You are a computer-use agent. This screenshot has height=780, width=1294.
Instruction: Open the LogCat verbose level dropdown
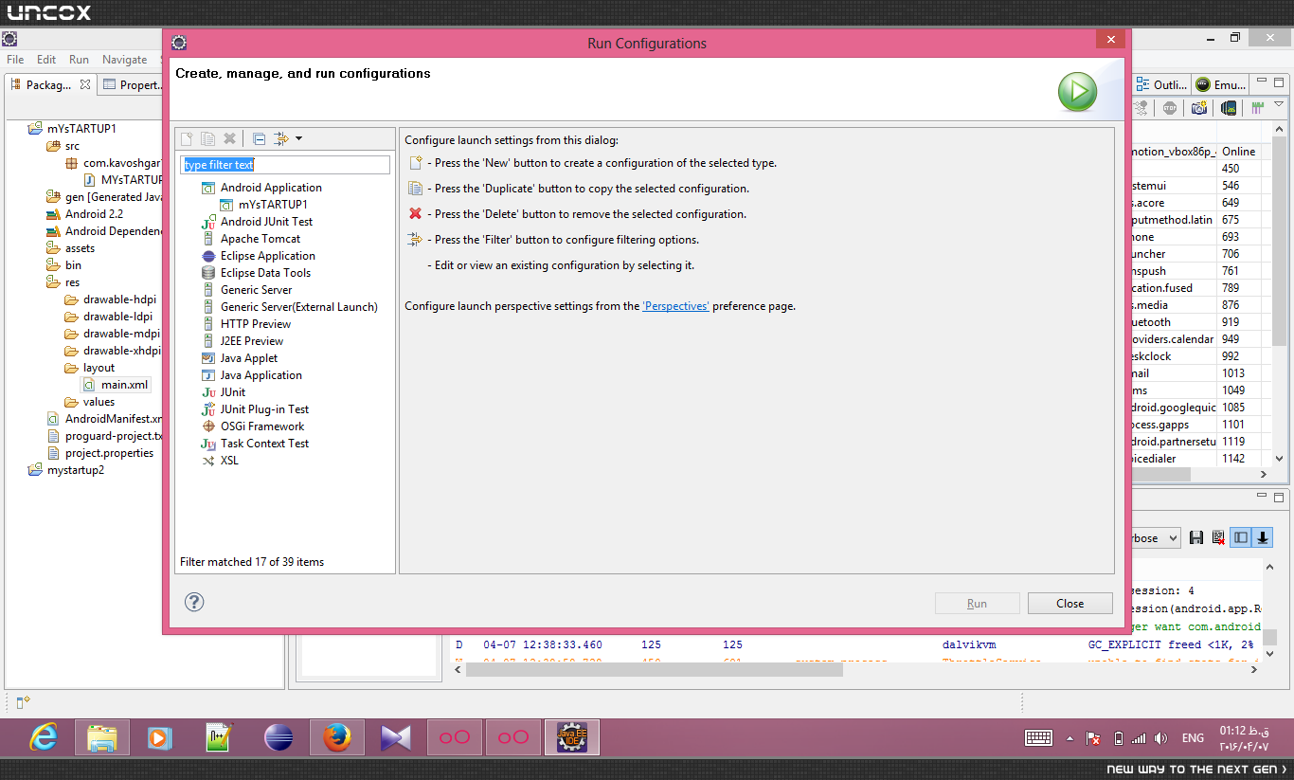pos(1157,538)
